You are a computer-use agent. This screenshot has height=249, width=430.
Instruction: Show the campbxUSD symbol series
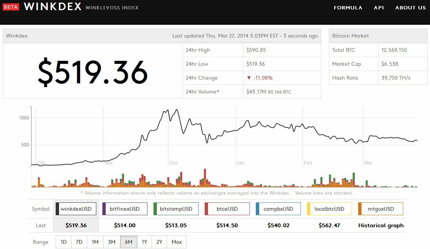(x=278, y=209)
